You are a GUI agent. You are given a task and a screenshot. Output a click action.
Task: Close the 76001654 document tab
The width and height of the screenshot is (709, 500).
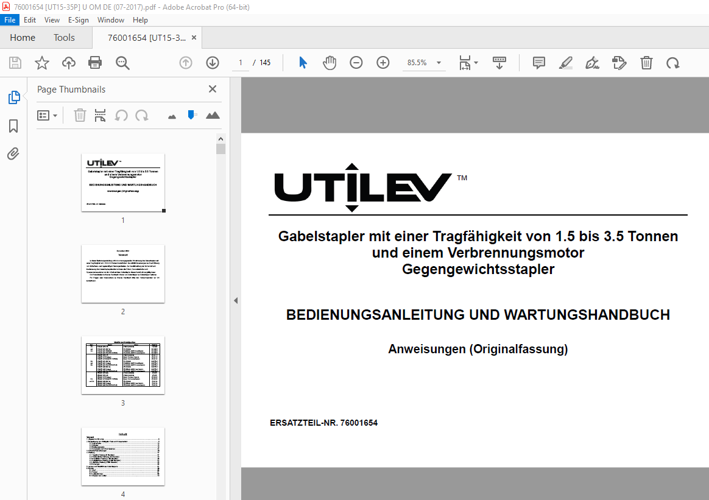pos(194,38)
